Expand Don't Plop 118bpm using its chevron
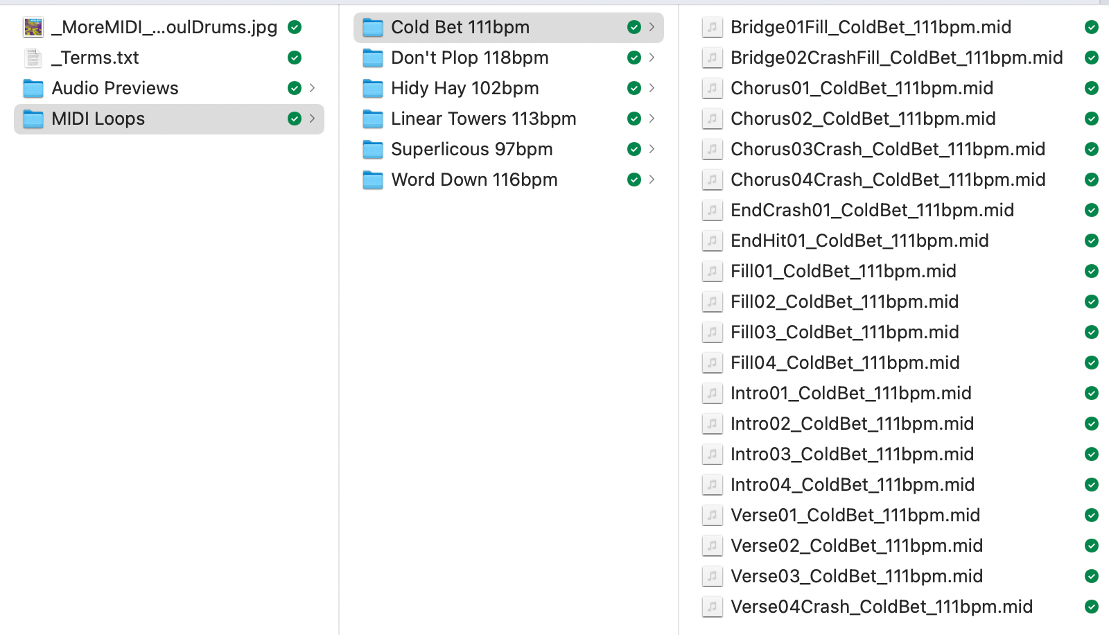1109x635 pixels. [652, 58]
